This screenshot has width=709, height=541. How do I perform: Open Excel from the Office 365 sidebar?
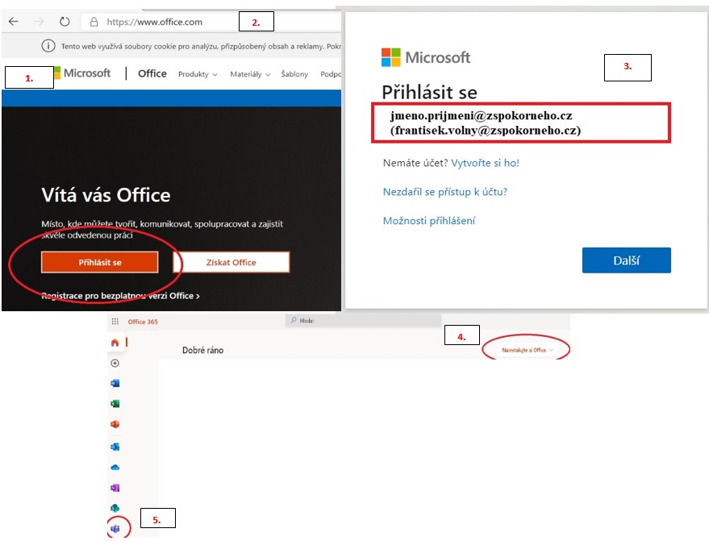coord(115,404)
